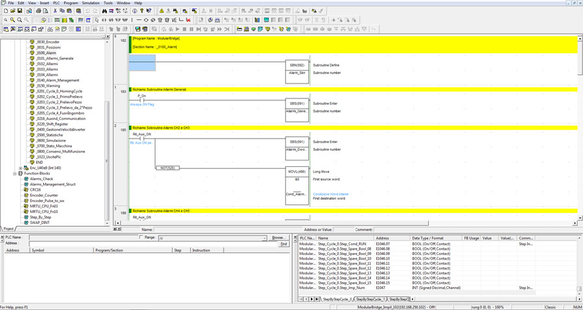Click the Find button
The height and width of the screenshot is (310, 583).
283,244
